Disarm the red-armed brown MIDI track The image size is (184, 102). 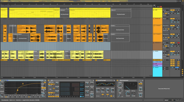pyautogui.click(x=179, y=43)
